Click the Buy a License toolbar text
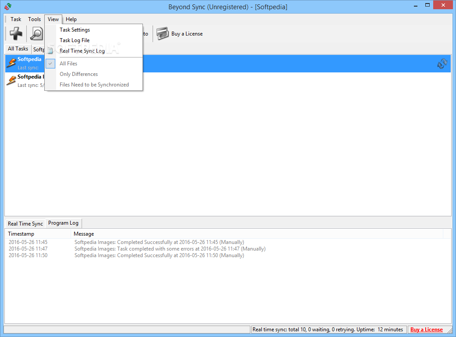 click(187, 34)
